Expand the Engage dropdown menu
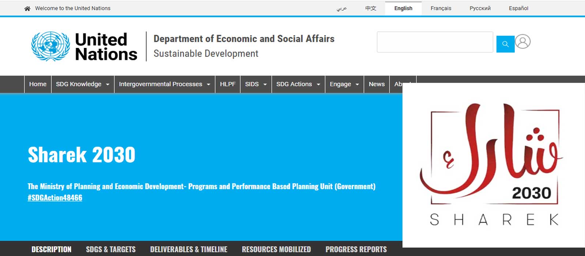 coord(344,84)
